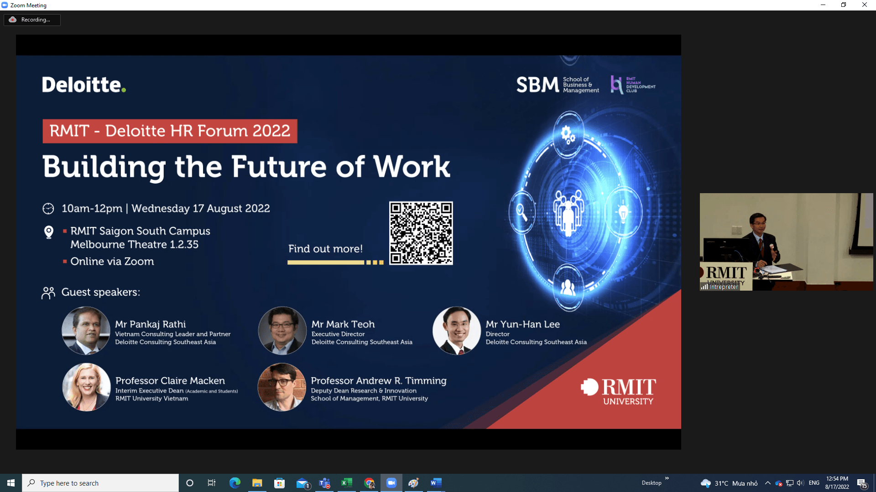Screen dimensions: 876x492
Task: Open the Windows Start menu
Action: 11,483
